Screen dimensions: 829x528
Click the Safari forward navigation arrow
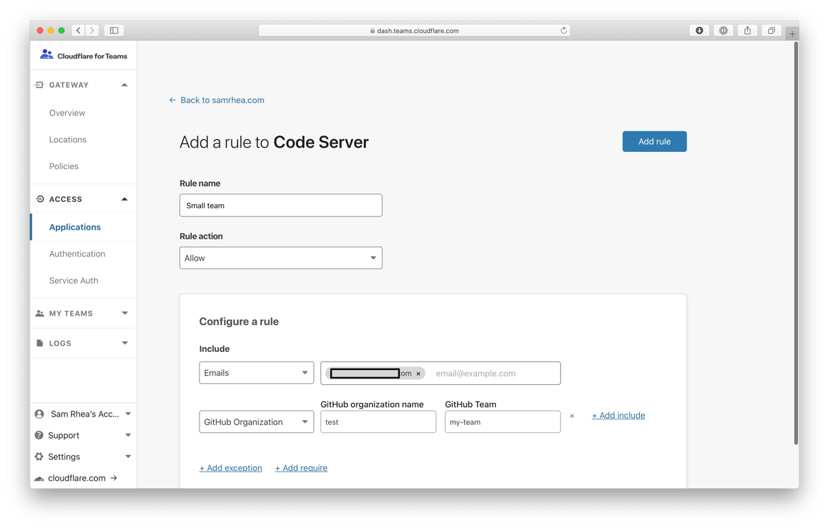92,30
